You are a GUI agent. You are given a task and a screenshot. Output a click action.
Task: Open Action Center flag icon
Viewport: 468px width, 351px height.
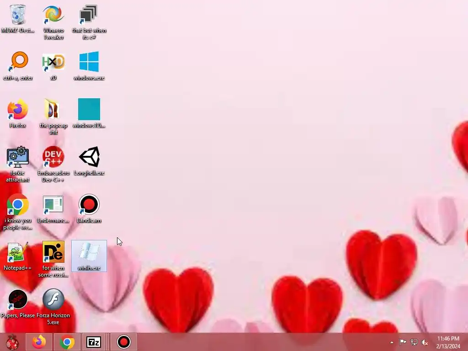coord(403,342)
